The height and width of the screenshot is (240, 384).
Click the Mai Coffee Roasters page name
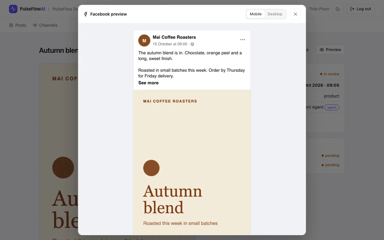[174, 37]
